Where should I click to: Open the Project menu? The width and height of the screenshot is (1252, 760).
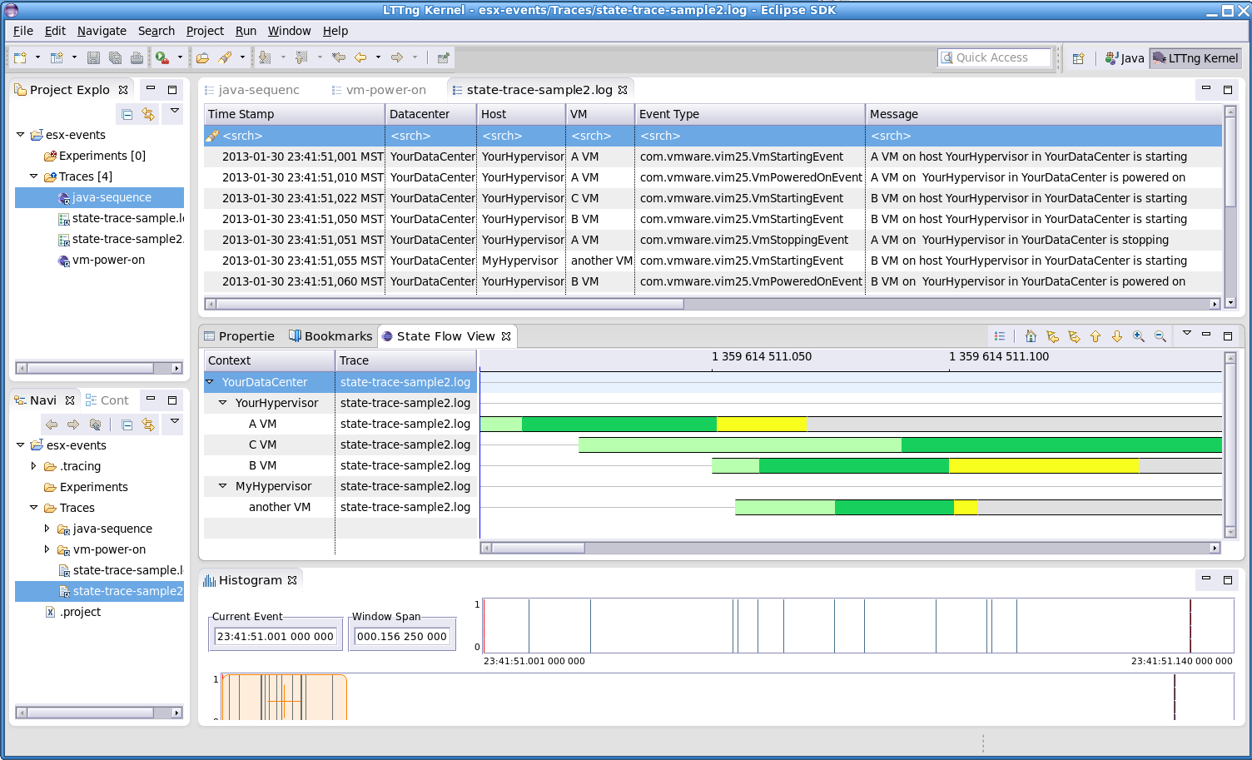tap(205, 31)
